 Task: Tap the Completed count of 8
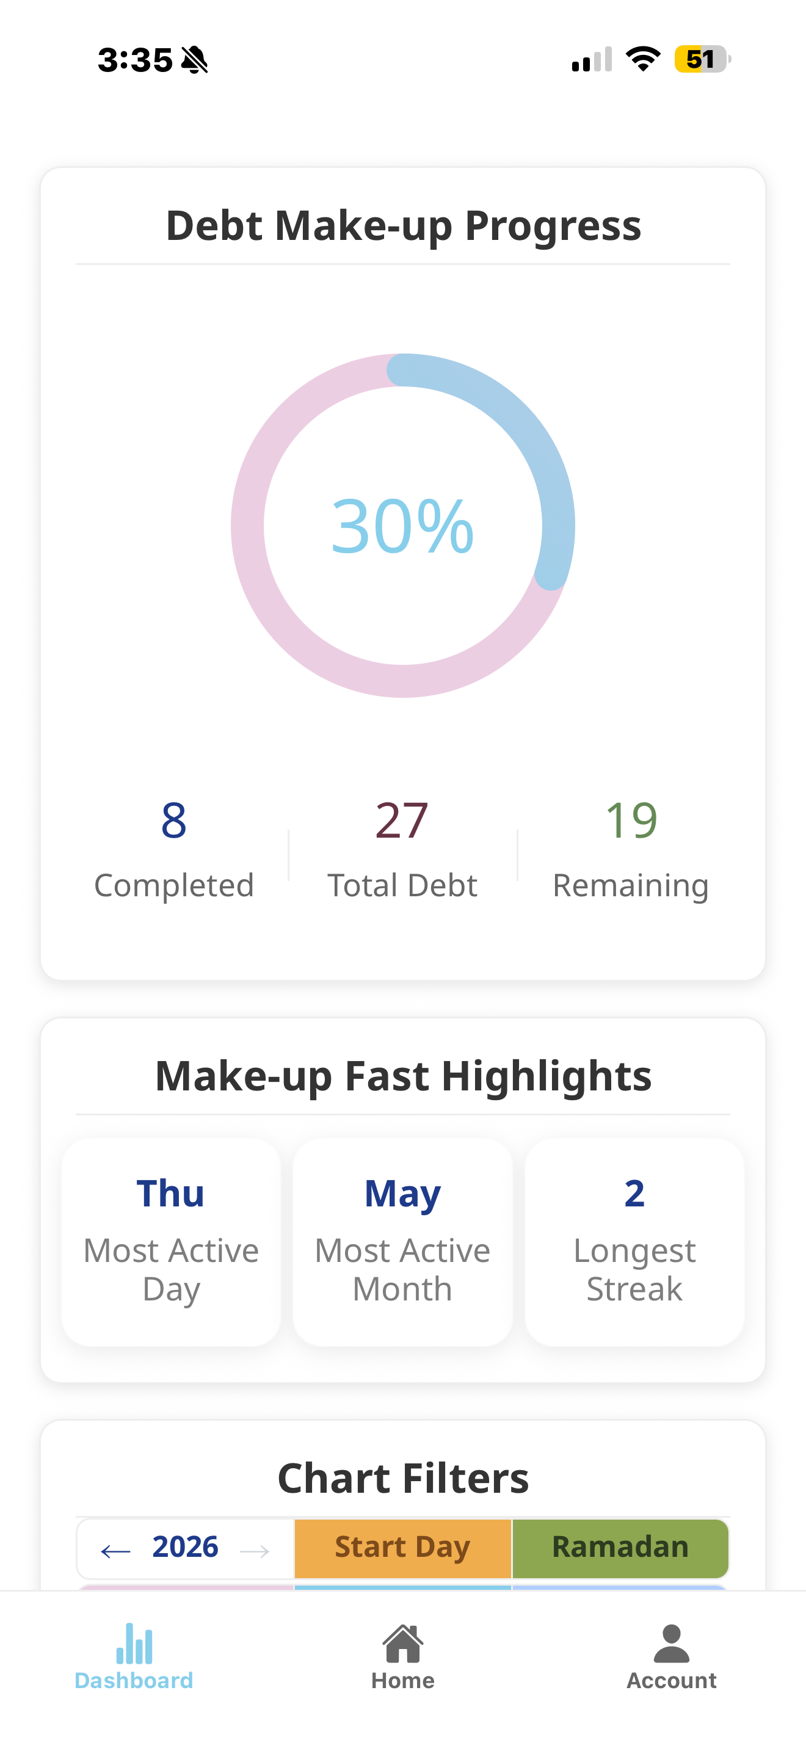(x=174, y=821)
